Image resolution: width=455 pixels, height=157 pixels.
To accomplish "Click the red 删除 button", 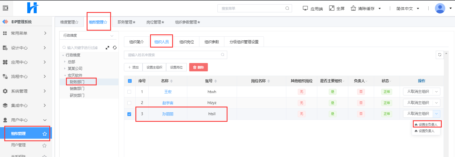I will point(199,67).
